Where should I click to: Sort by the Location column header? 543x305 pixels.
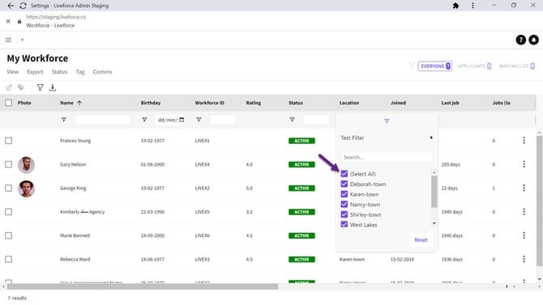[349, 103]
